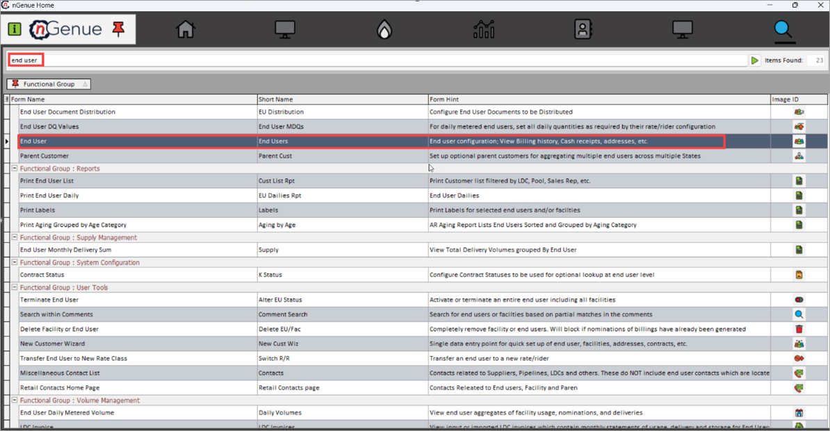Click the row indicator arrow of End User row

tap(7, 141)
